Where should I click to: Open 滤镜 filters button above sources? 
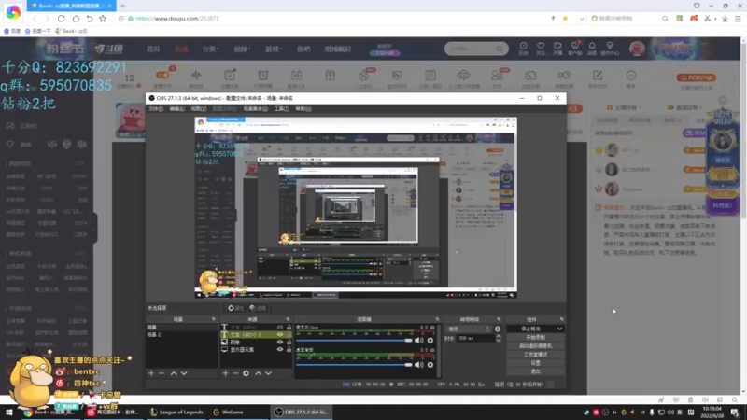pos(258,308)
